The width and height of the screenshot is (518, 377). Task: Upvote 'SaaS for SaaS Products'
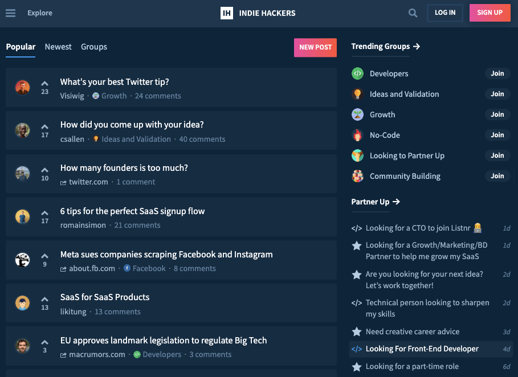[44, 300]
